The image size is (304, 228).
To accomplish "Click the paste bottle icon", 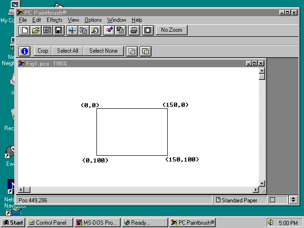I will point(95,30).
